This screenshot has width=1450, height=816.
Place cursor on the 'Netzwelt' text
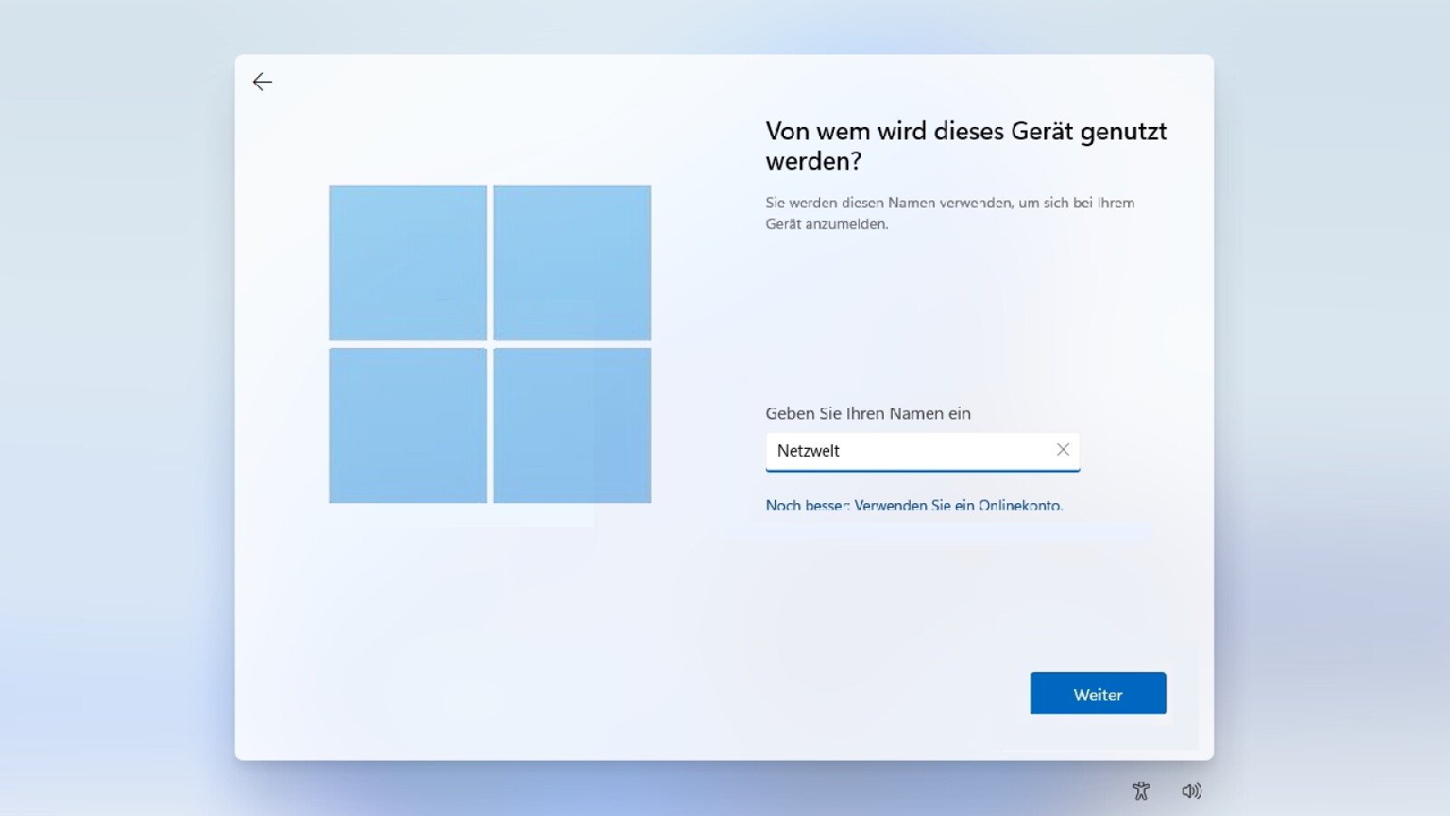808,451
